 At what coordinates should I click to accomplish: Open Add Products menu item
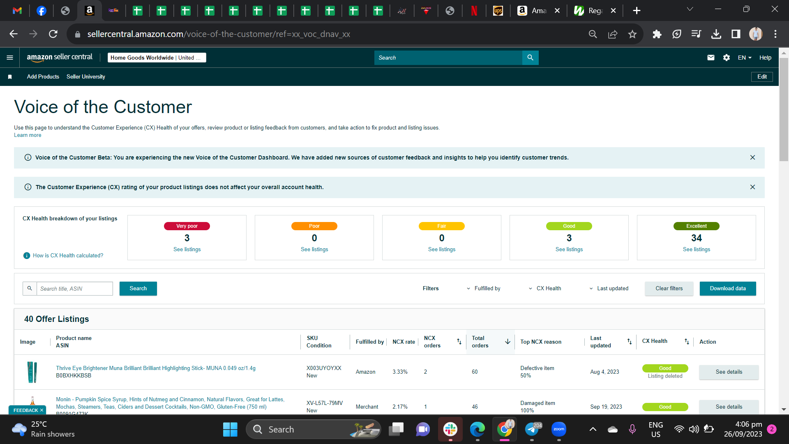(43, 77)
